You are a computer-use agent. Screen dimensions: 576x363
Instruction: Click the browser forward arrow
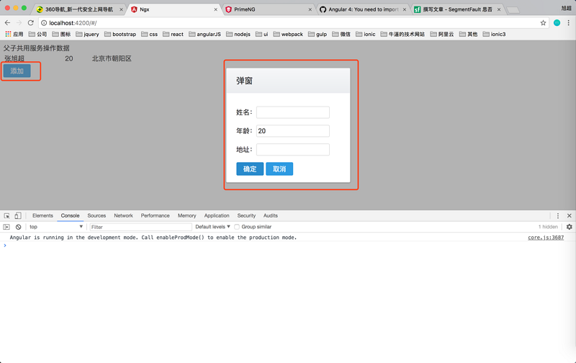pos(19,23)
